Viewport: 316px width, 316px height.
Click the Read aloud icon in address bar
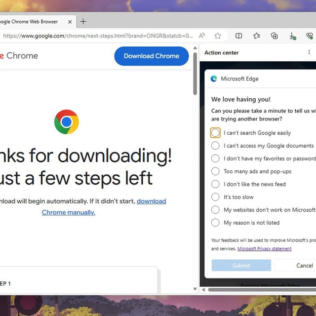pos(202,36)
